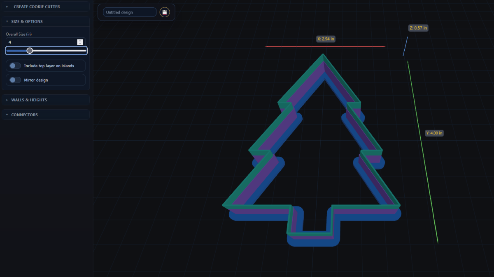Click the SIZE & OPTIONS collapse arrow
The image size is (494, 277).
(6, 21)
